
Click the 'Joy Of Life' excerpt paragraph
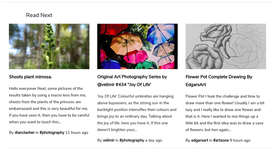coord(137,113)
